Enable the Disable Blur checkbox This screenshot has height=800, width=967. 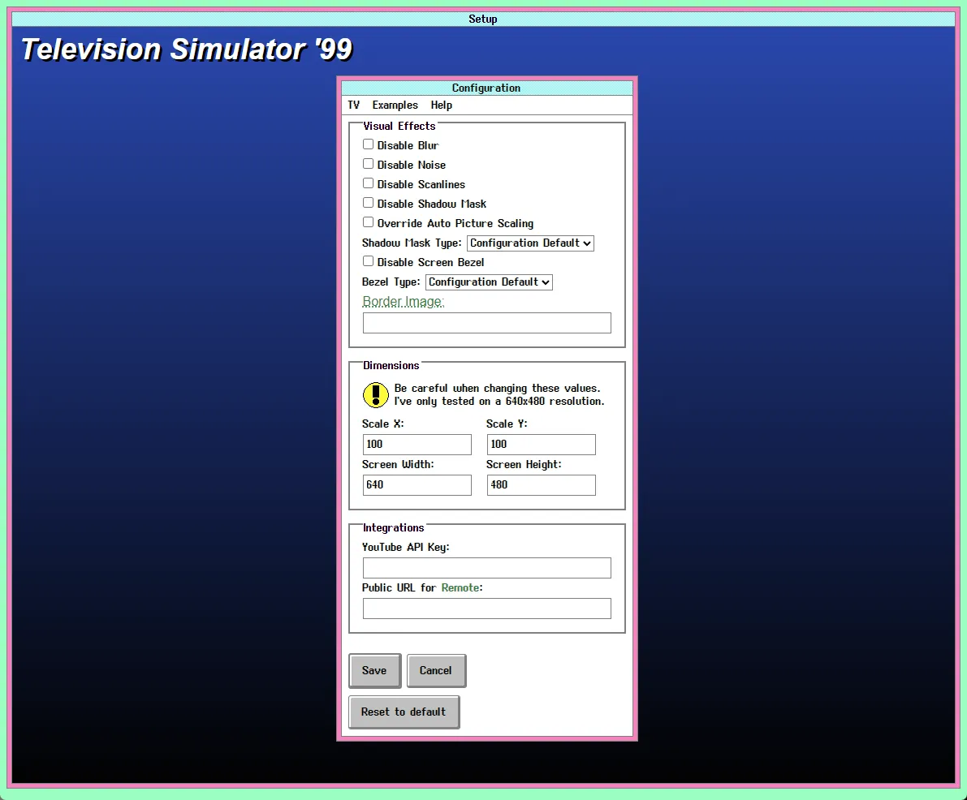click(x=368, y=144)
